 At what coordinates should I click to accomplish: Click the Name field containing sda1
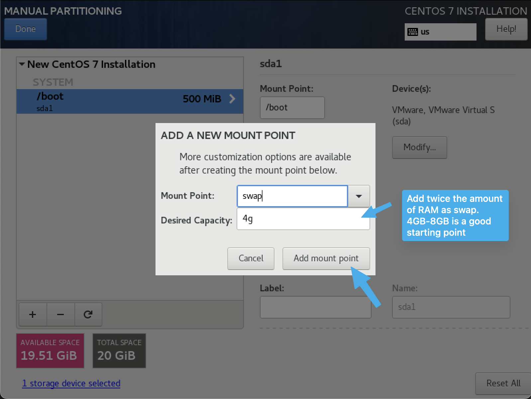click(x=451, y=307)
